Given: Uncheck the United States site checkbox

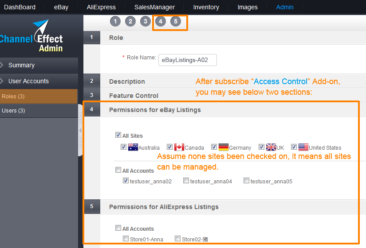Looking at the screenshot, I should point(294,147).
